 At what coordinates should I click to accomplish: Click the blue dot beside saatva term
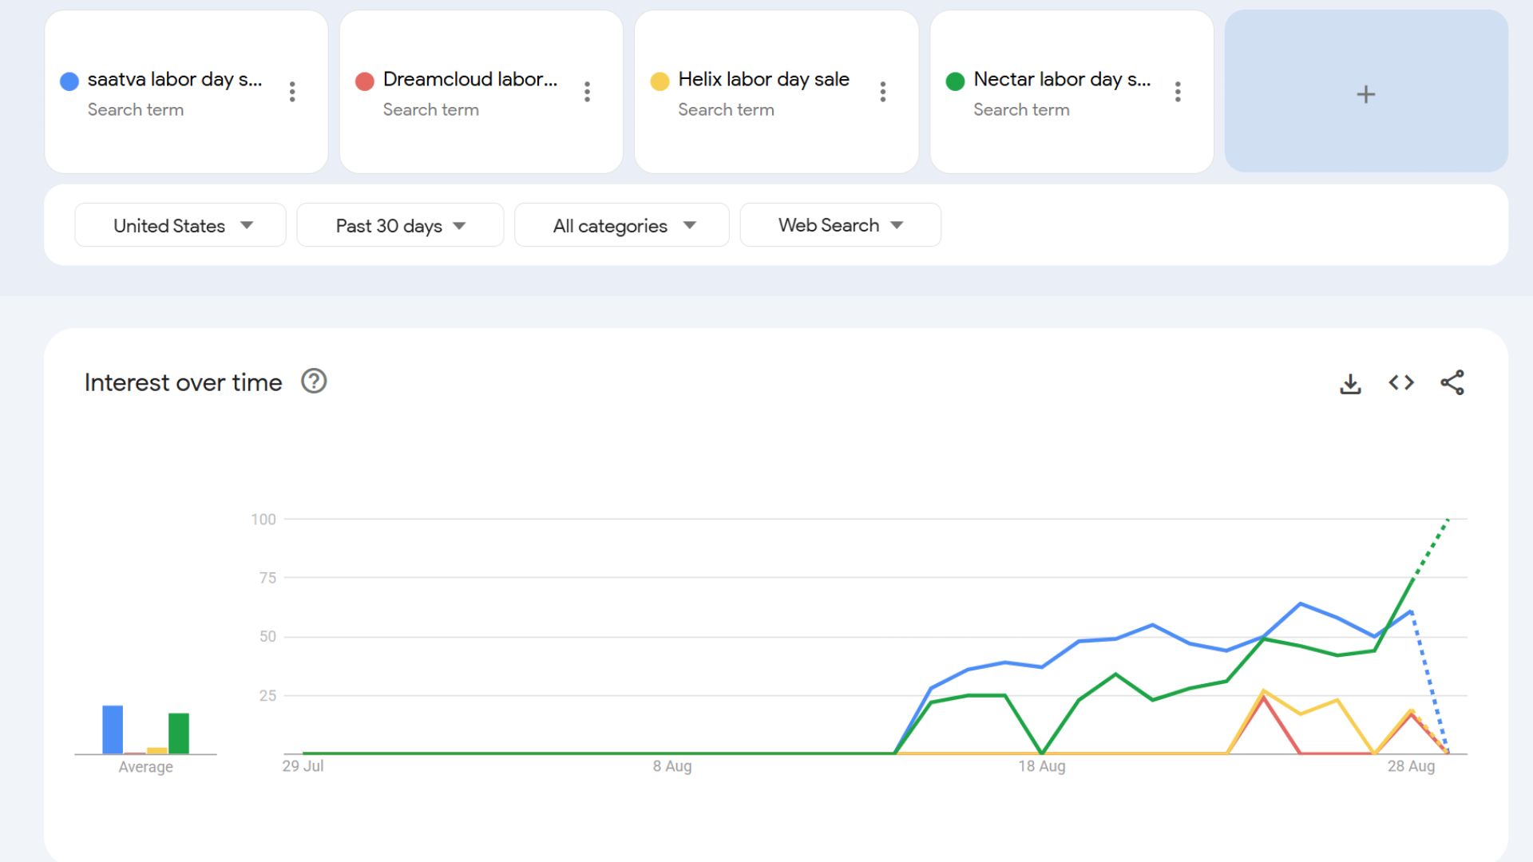(x=69, y=81)
